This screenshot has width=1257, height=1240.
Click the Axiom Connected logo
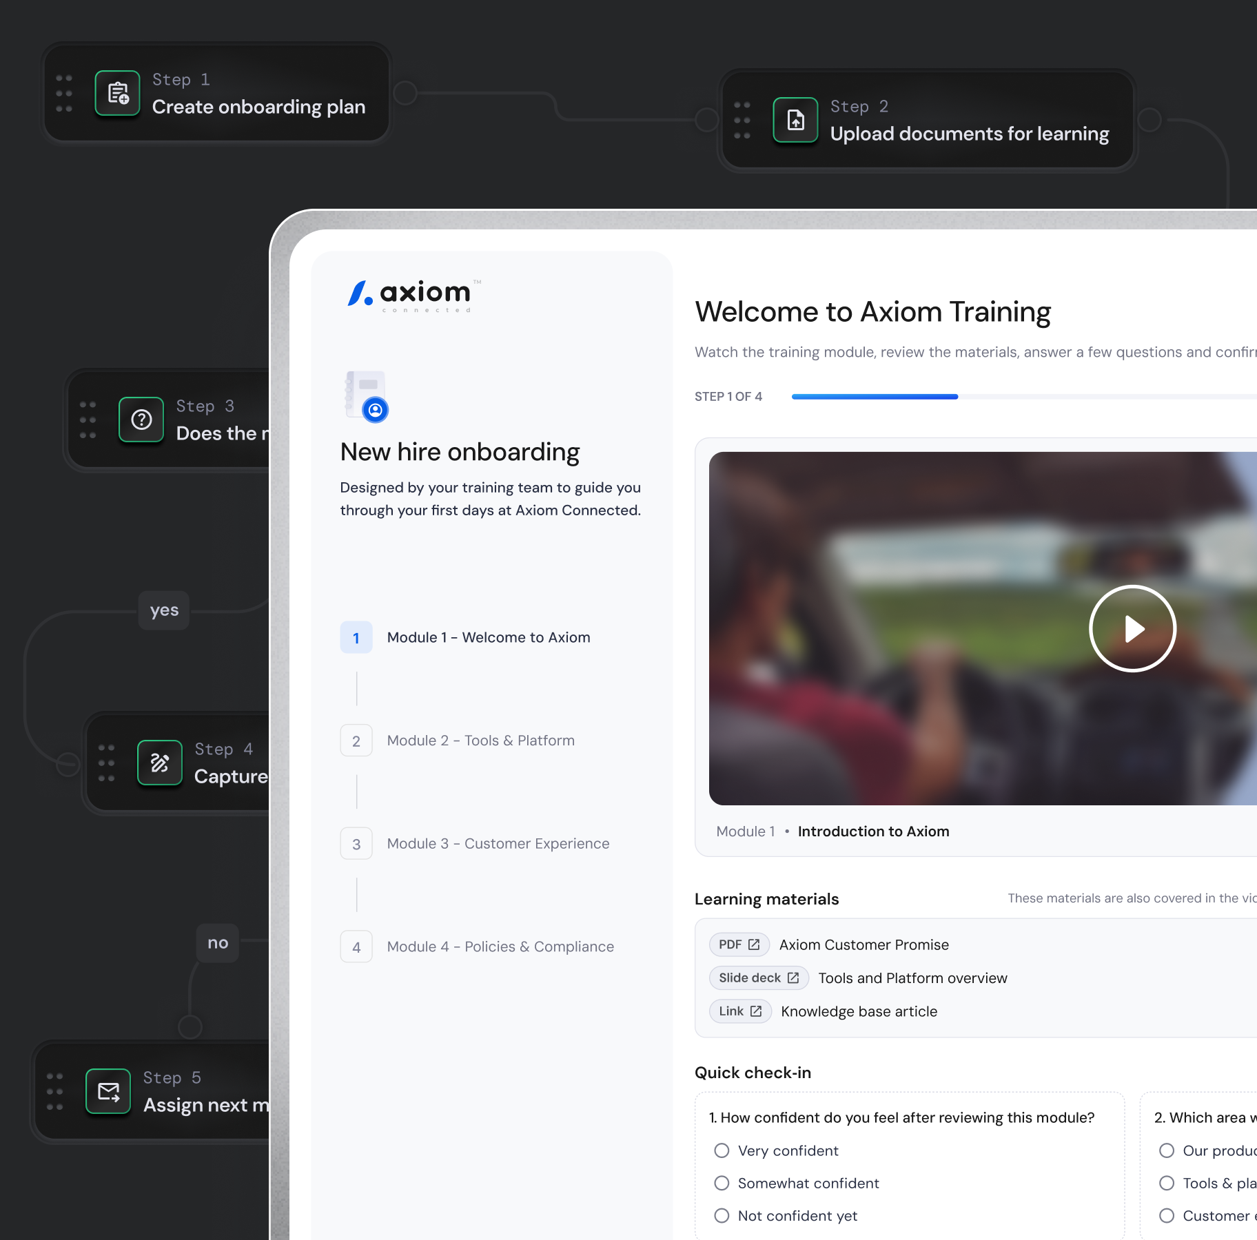point(414,295)
